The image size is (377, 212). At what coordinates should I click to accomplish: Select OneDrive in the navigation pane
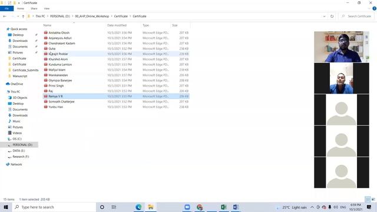(x=16, y=84)
